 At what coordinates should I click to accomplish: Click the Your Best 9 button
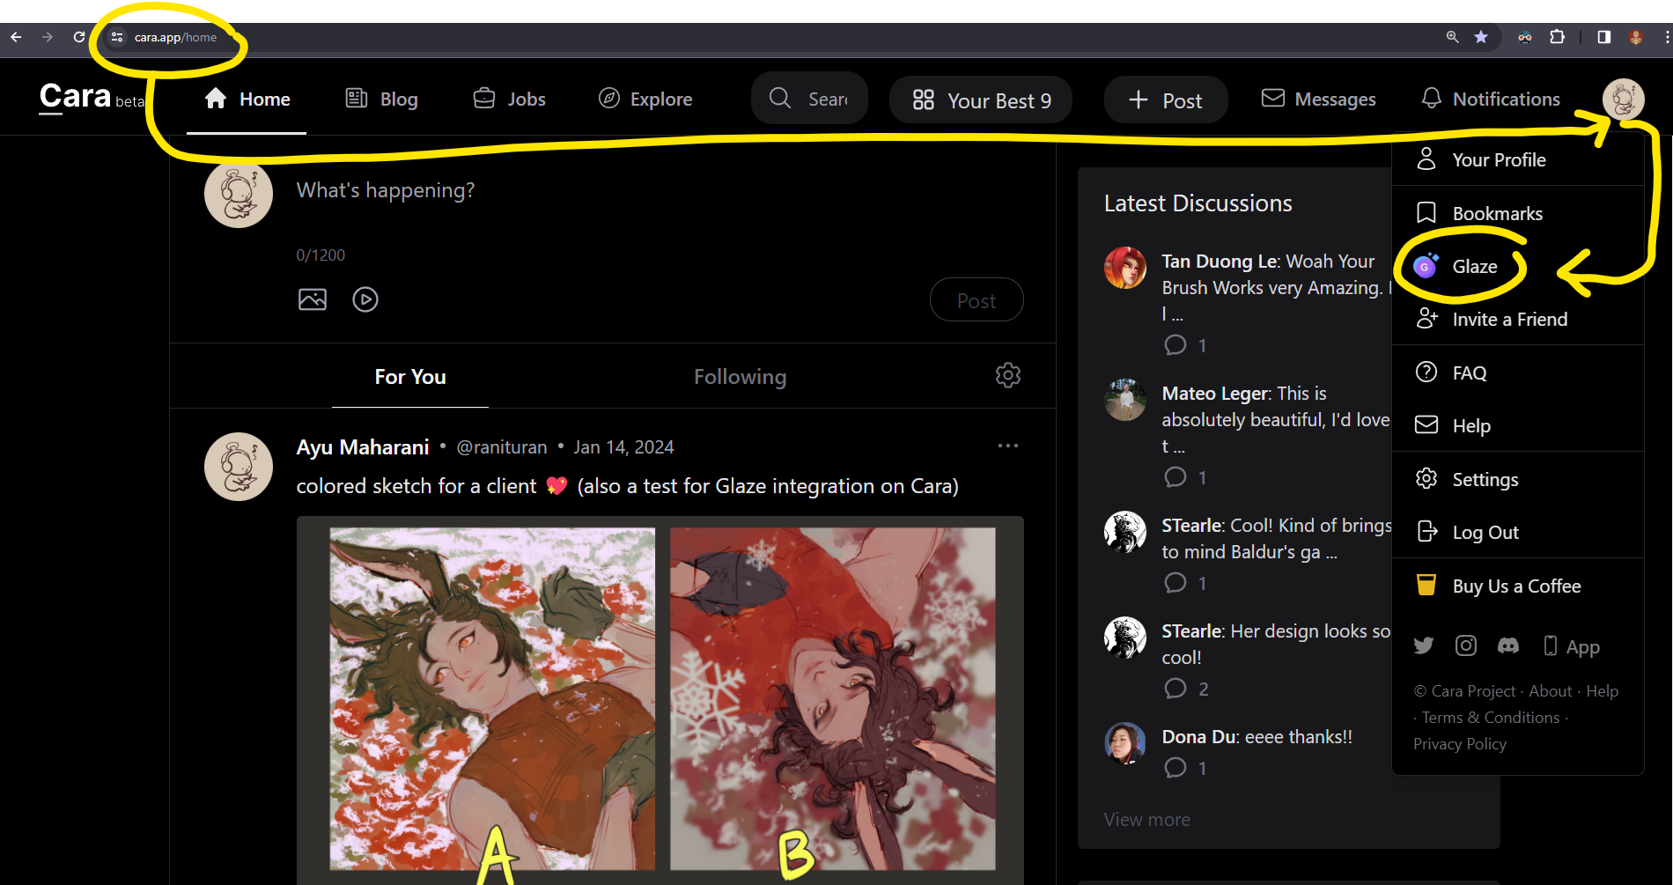coord(981,100)
